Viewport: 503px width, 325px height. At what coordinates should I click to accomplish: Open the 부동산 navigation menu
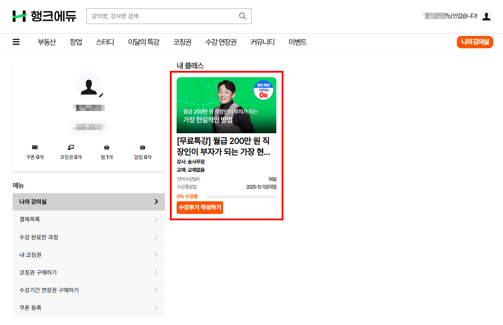coord(47,42)
